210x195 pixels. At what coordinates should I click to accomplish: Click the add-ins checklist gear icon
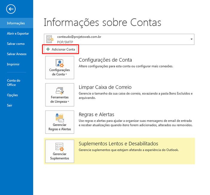click(60, 147)
